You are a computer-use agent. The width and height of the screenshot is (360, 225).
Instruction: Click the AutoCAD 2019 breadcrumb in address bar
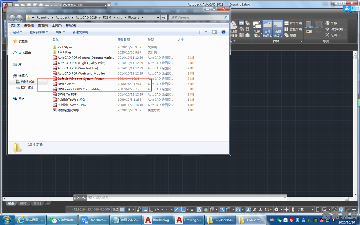tap(86, 17)
